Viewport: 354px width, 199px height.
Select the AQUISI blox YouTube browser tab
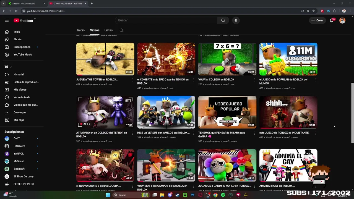[68, 4]
